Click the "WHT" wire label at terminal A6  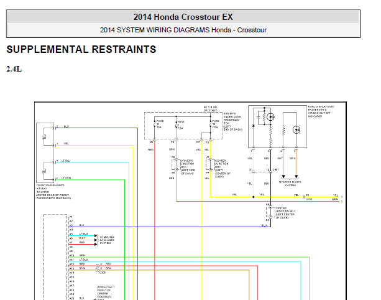tap(83, 238)
